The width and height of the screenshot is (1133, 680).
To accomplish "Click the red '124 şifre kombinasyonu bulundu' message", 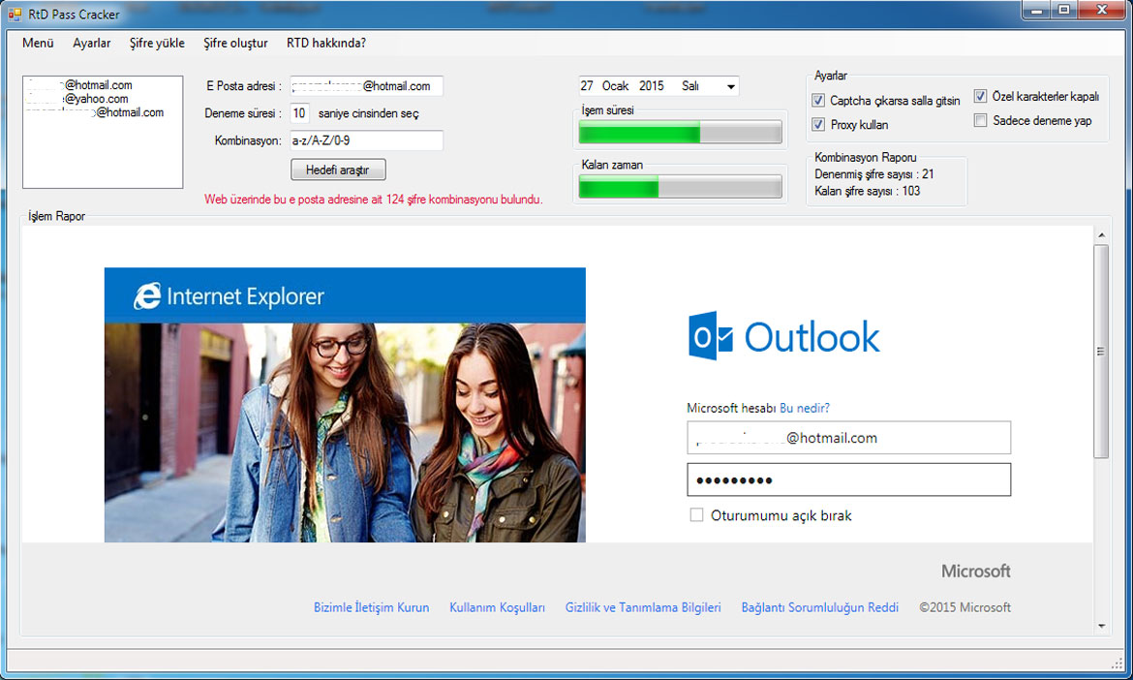I will [x=374, y=200].
